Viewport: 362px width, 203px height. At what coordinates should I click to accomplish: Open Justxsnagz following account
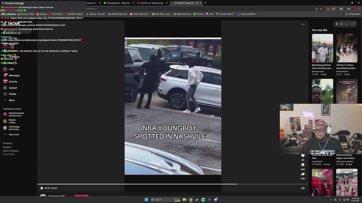(12, 128)
